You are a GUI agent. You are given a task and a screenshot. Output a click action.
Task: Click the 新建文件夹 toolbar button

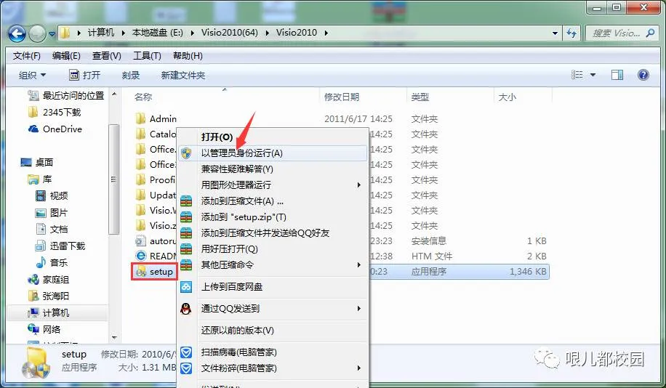click(x=183, y=75)
